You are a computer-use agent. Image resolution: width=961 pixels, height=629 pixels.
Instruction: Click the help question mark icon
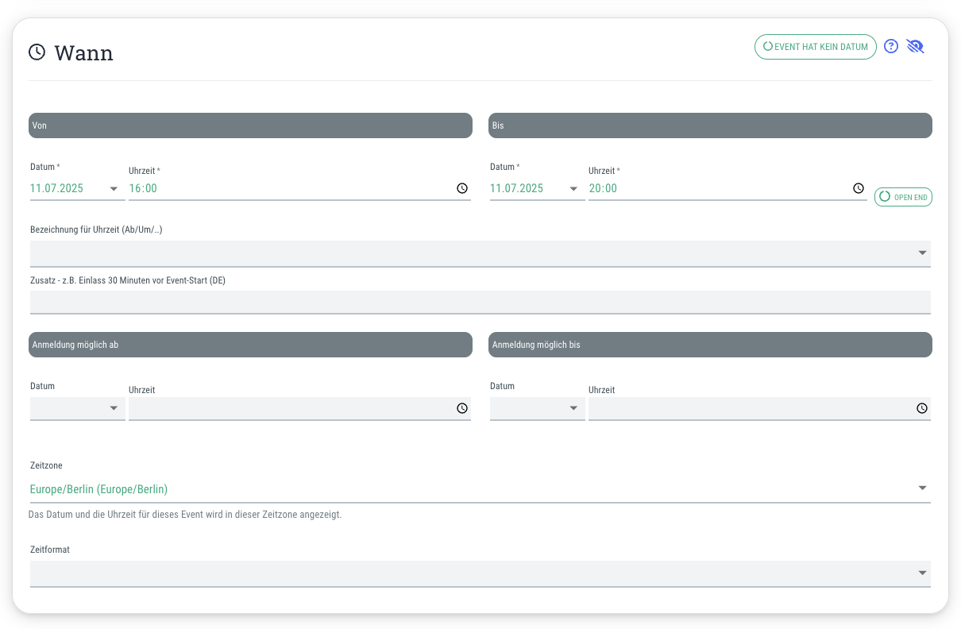(x=891, y=47)
